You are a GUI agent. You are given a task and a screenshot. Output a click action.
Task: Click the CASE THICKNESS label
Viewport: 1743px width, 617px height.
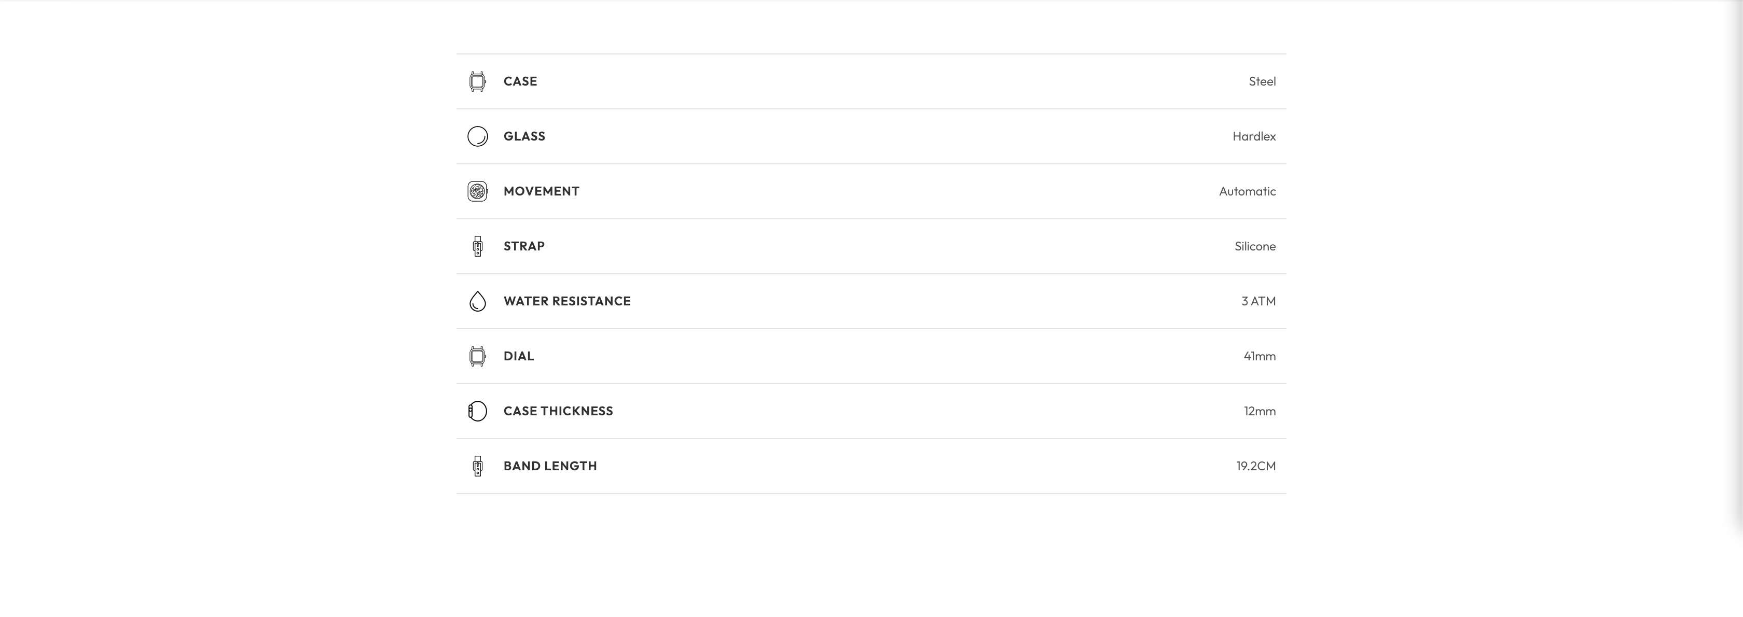[558, 411]
